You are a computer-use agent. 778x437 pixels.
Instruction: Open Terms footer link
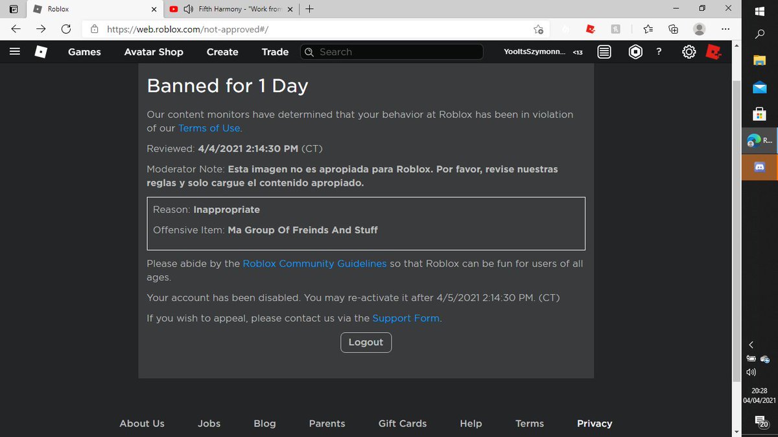pos(530,423)
